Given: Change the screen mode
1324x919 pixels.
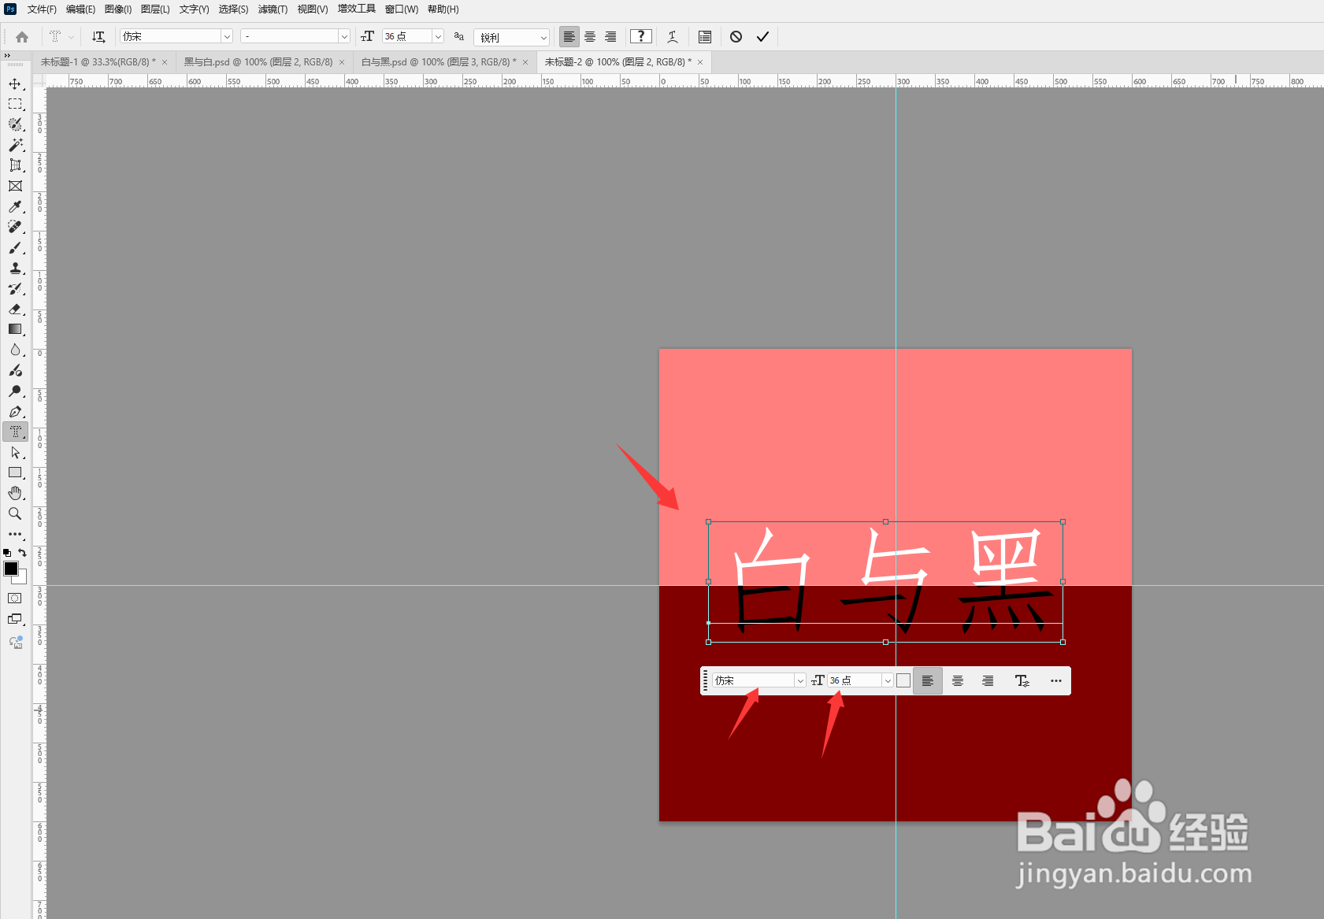Looking at the screenshot, I should pyautogui.click(x=15, y=620).
